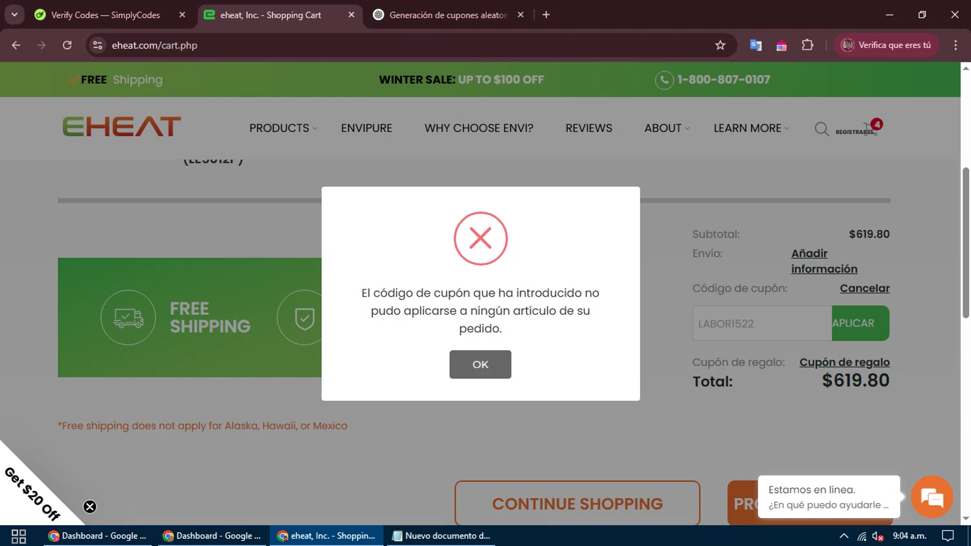Click the APLICAR coupon button
Screen dimensions: 971x546
[x=860, y=323]
